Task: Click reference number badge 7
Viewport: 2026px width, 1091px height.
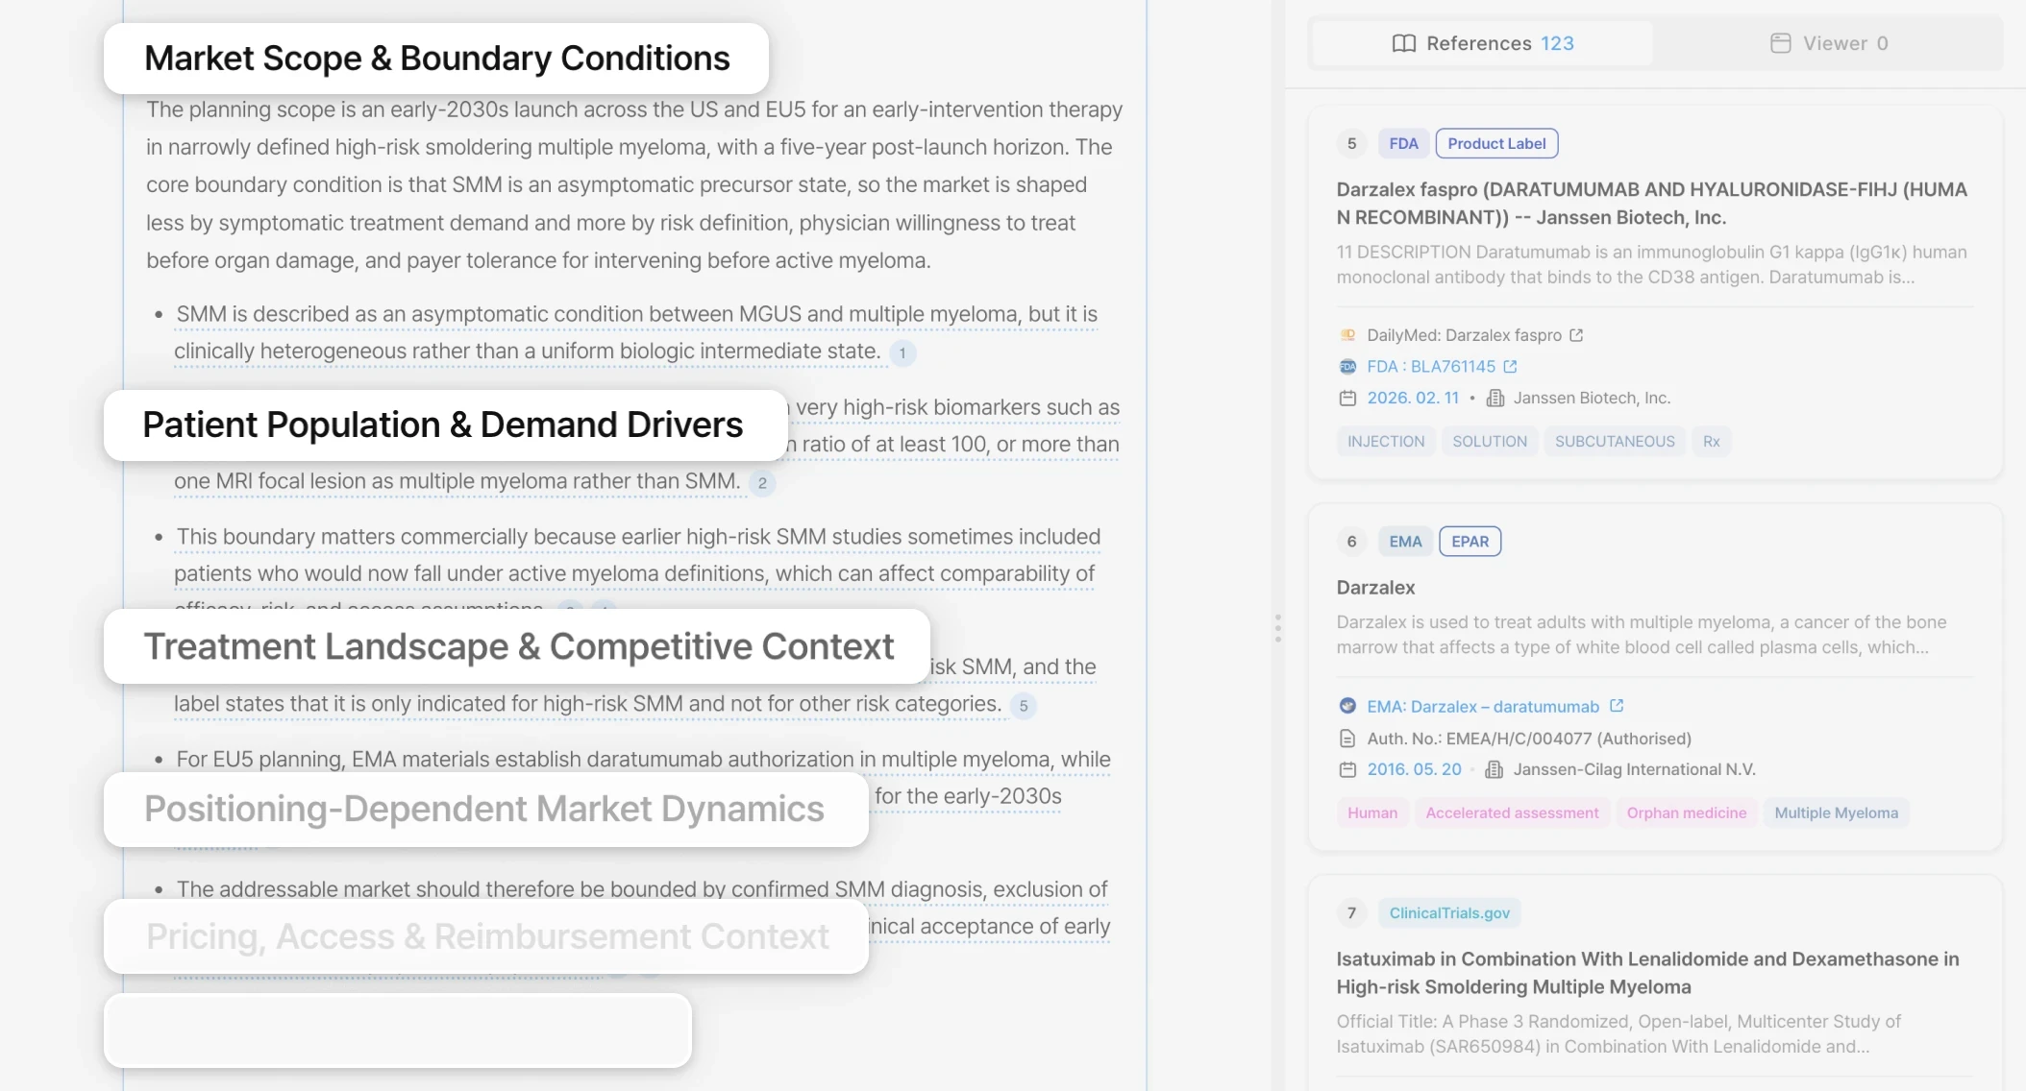Action: (x=1351, y=913)
